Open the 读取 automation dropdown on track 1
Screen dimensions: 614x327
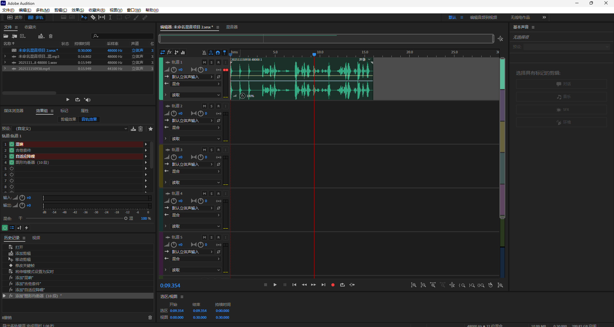coord(195,95)
